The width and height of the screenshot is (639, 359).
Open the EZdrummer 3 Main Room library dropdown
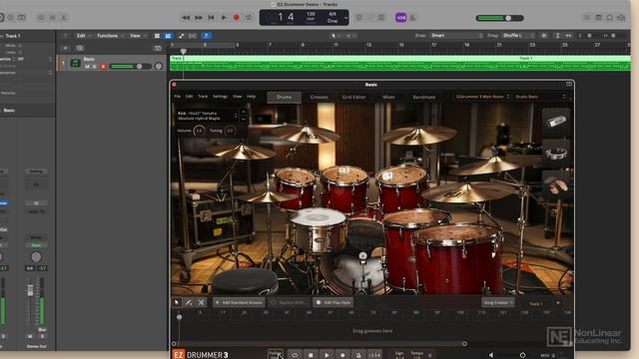pyautogui.click(x=482, y=97)
